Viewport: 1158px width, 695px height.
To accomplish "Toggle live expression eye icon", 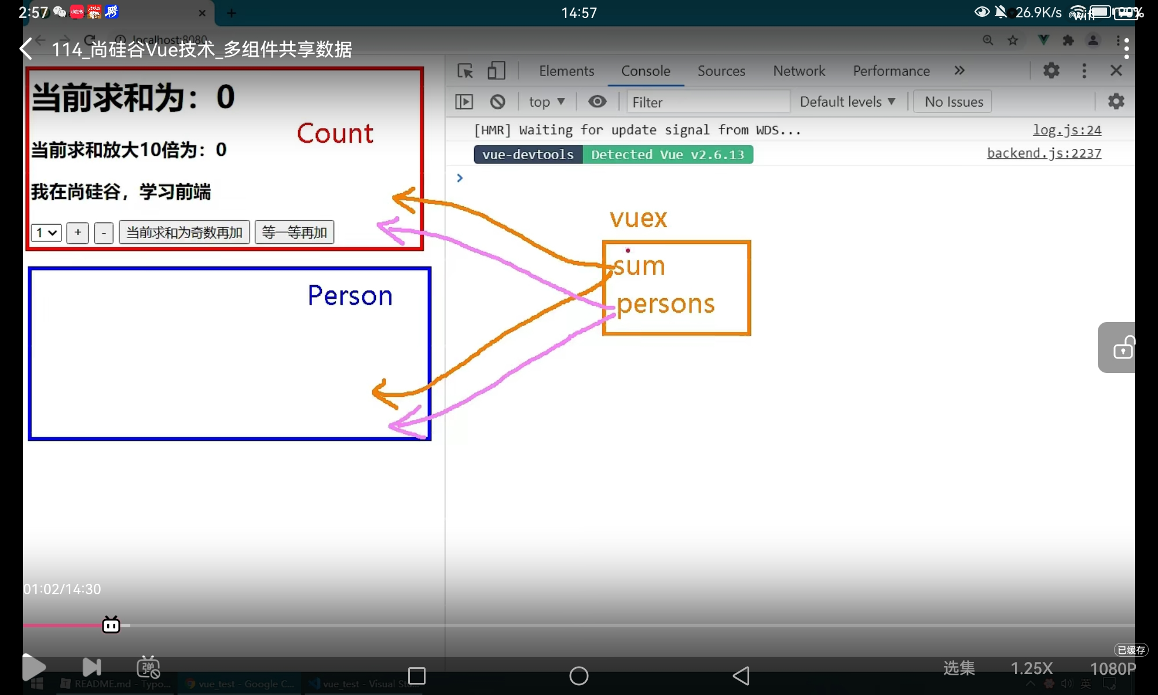I will pos(597,102).
